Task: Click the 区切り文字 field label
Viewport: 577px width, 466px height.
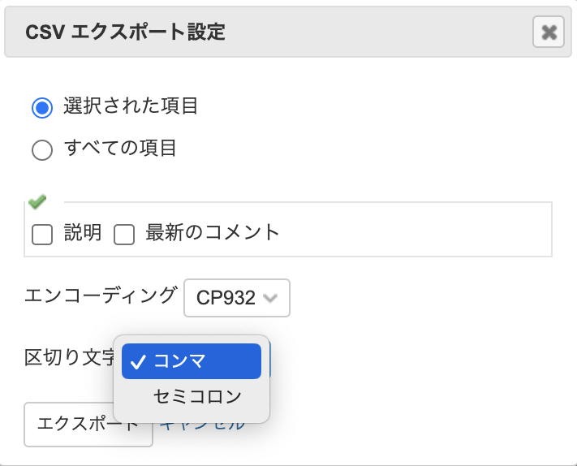Action: [x=68, y=357]
